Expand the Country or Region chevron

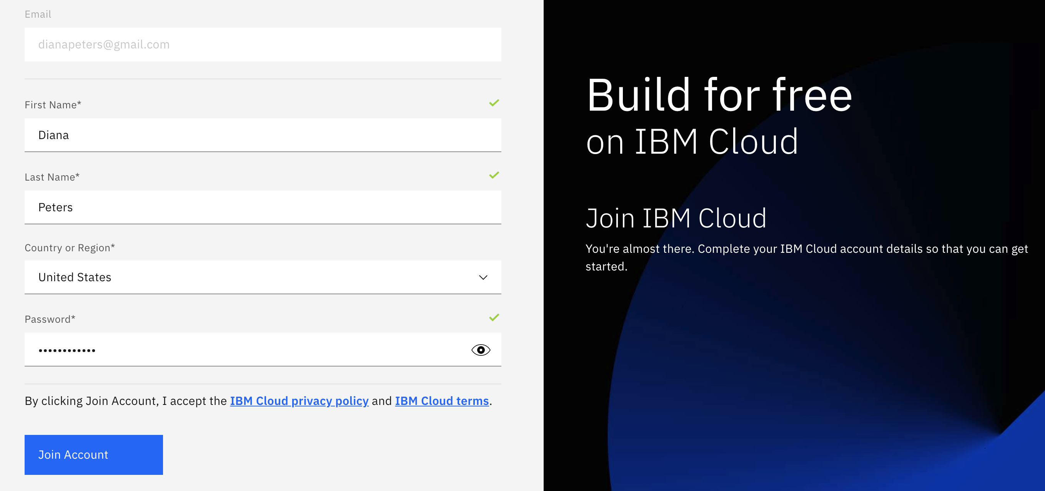tap(483, 277)
